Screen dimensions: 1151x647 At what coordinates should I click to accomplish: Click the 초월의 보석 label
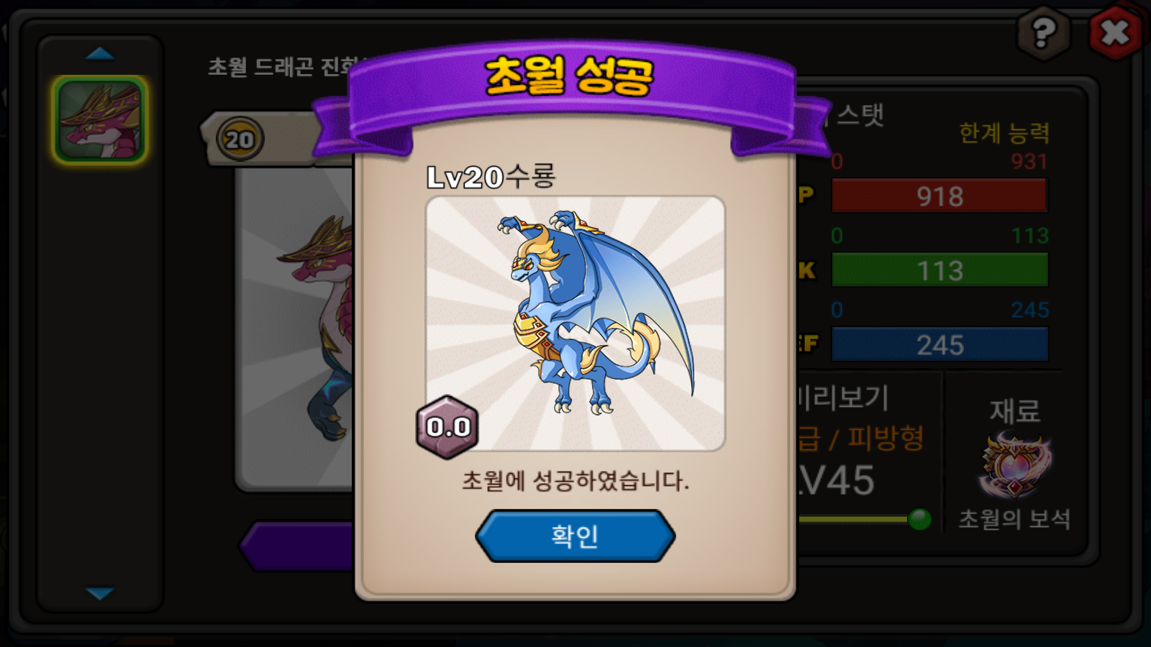1014,519
